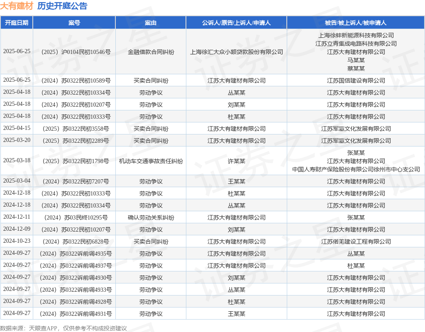Click 上海徐汇大众小额贷款股份有限公司 plaintiff cell
The height and width of the screenshot is (332, 425).
(x=236, y=52)
